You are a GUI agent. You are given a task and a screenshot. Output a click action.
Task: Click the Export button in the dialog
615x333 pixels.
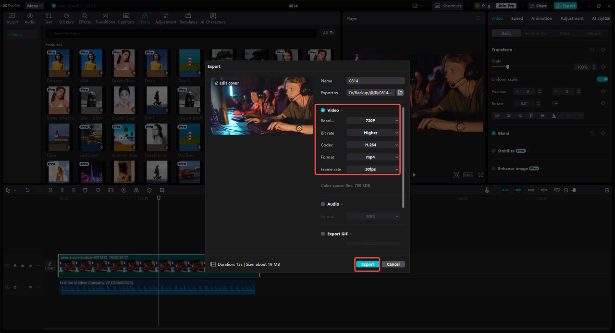click(x=368, y=264)
